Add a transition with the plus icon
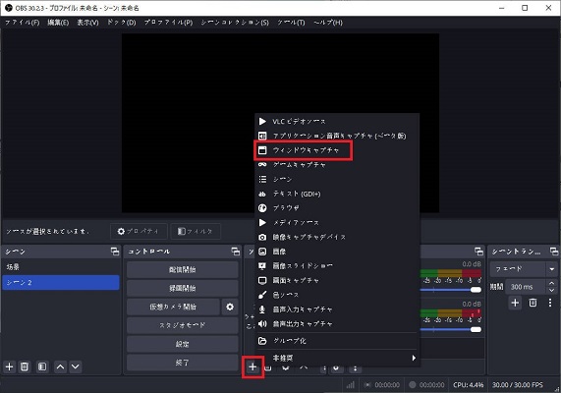The height and width of the screenshot is (393, 561). (x=515, y=303)
